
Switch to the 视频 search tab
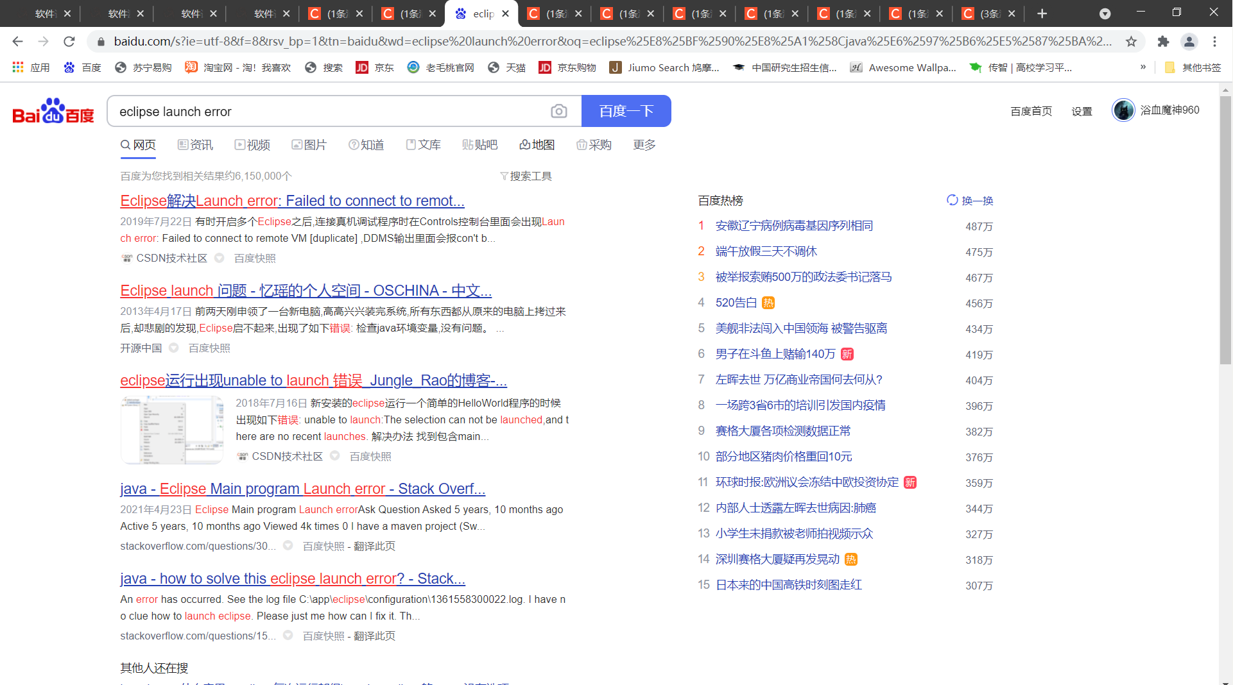(x=252, y=145)
